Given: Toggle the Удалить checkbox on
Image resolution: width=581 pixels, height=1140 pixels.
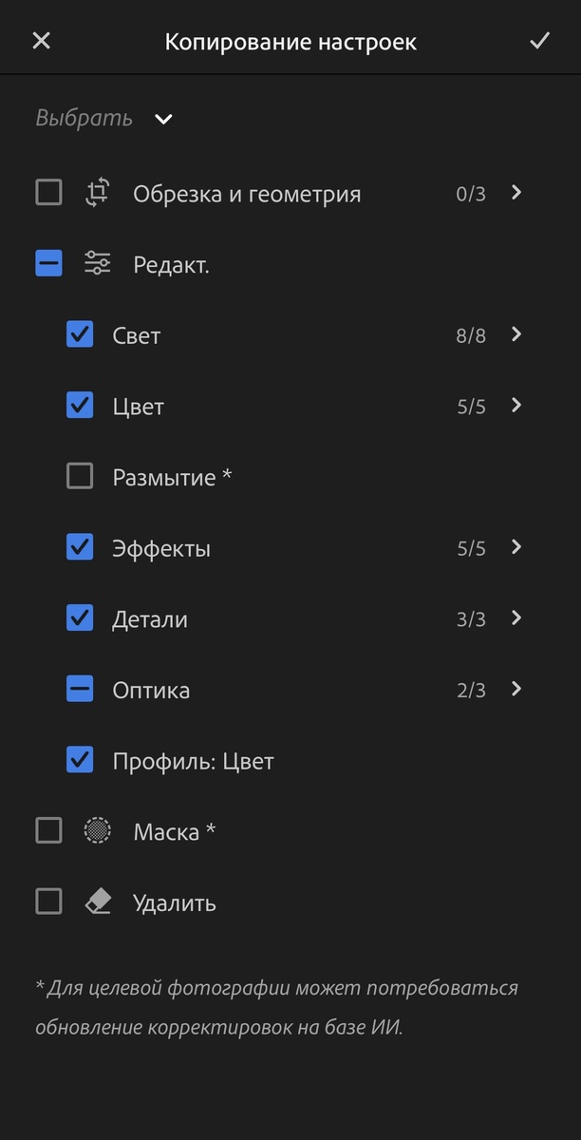Looking at the screenshot, I should [47, 901].
